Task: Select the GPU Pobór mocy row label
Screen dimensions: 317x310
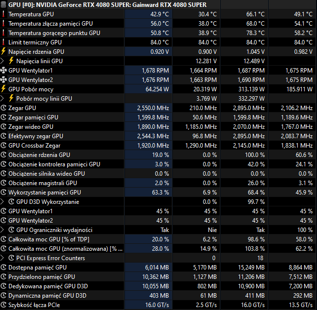Action: (x=31, y=89)
